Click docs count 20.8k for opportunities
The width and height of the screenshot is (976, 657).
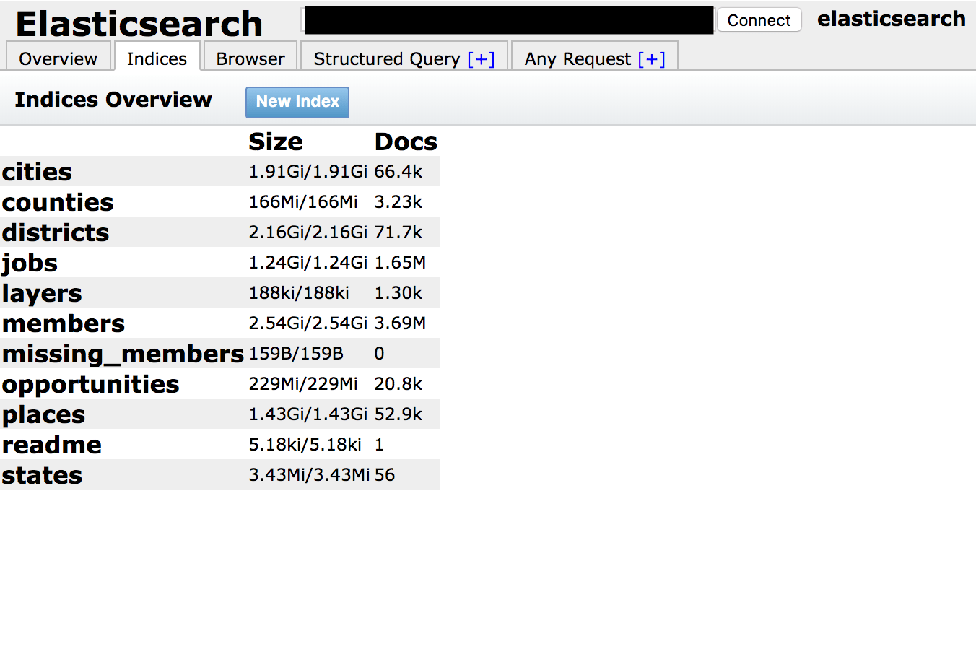[x=398, y=384]
